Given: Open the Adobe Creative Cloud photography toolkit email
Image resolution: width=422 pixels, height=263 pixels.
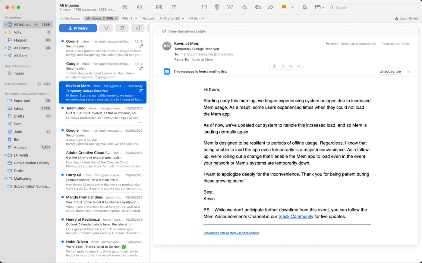Looking at the screenshot, I should pyautogui.click(x=102, y=159).
